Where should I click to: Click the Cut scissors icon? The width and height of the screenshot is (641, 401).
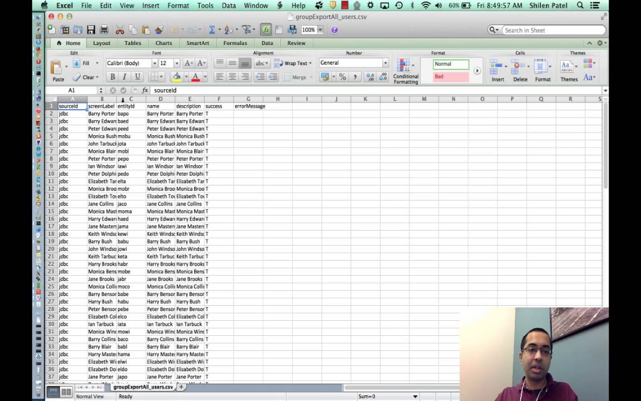click(120, 30)
